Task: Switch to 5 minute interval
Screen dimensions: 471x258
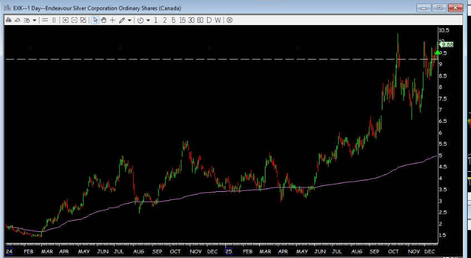Action: (173, 20)
